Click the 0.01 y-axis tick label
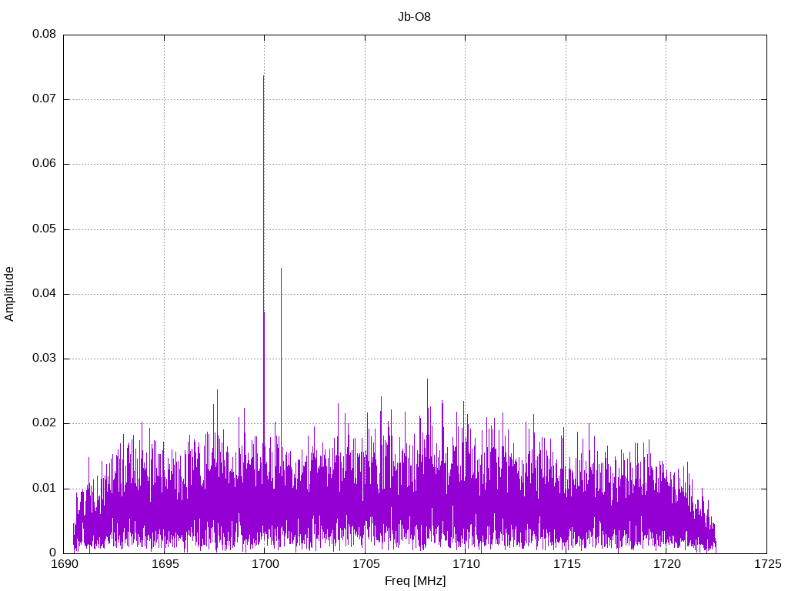The height and width of the screenshot is (591, 788). (x=43, y=488)
